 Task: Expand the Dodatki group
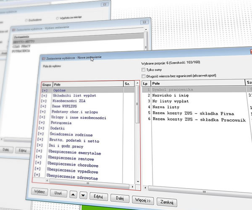click(x=41, y=128)
